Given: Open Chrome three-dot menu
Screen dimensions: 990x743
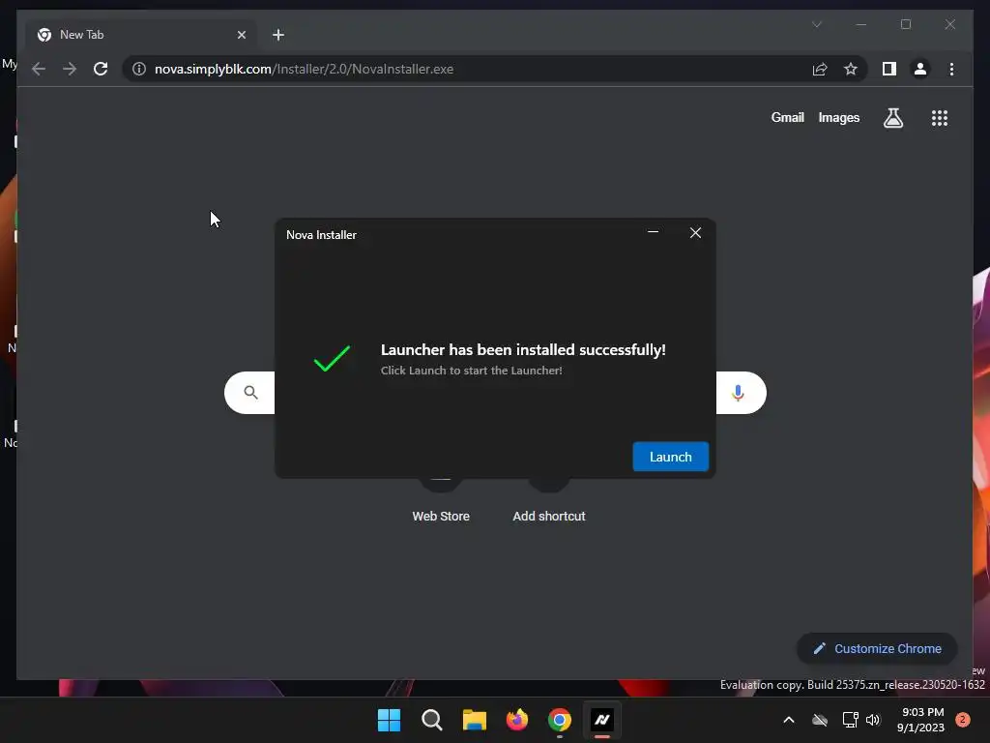Looking at the screenshot, I should click(951, 69).
